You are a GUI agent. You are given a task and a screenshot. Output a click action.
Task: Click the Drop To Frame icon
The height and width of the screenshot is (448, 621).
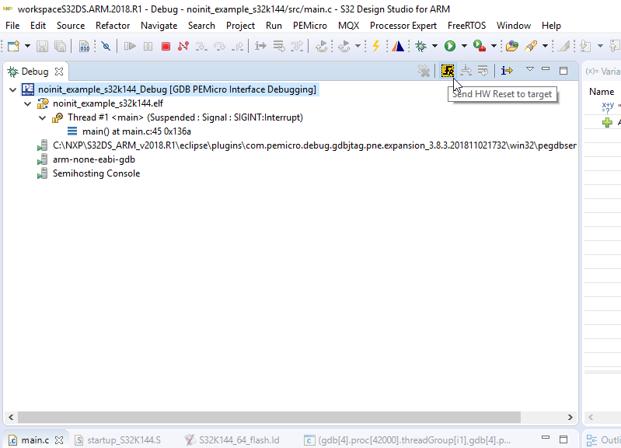click(x=279, y=47)
